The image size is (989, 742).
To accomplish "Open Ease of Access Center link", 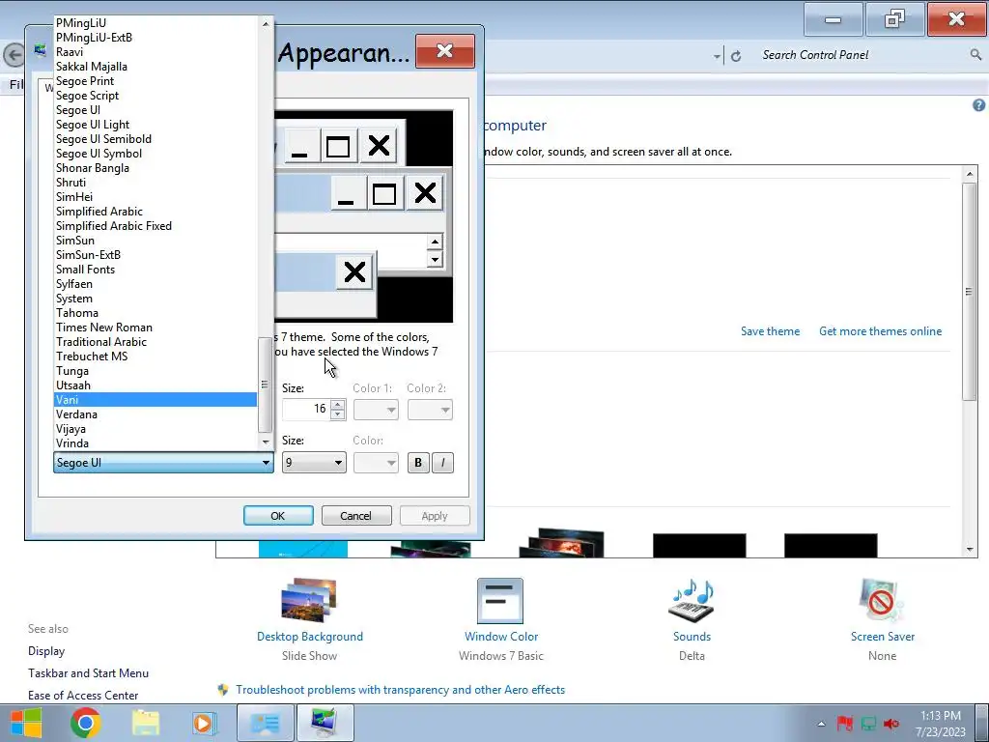I will click(x=83, y=696).
